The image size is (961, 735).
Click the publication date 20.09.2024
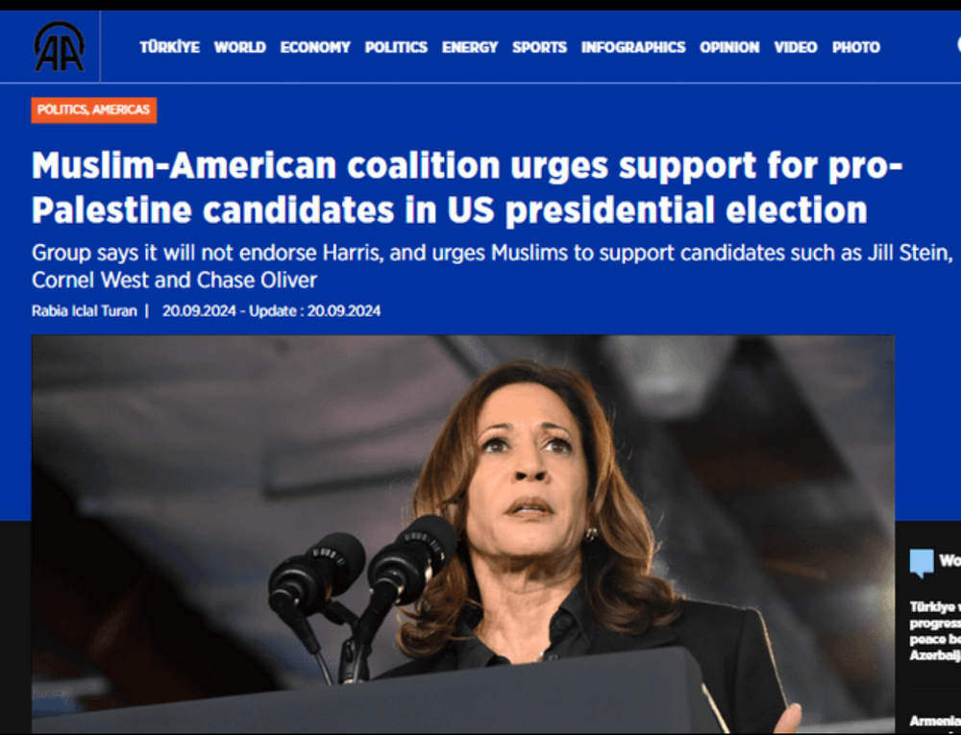pyautogui.click(x=199, y=311)
